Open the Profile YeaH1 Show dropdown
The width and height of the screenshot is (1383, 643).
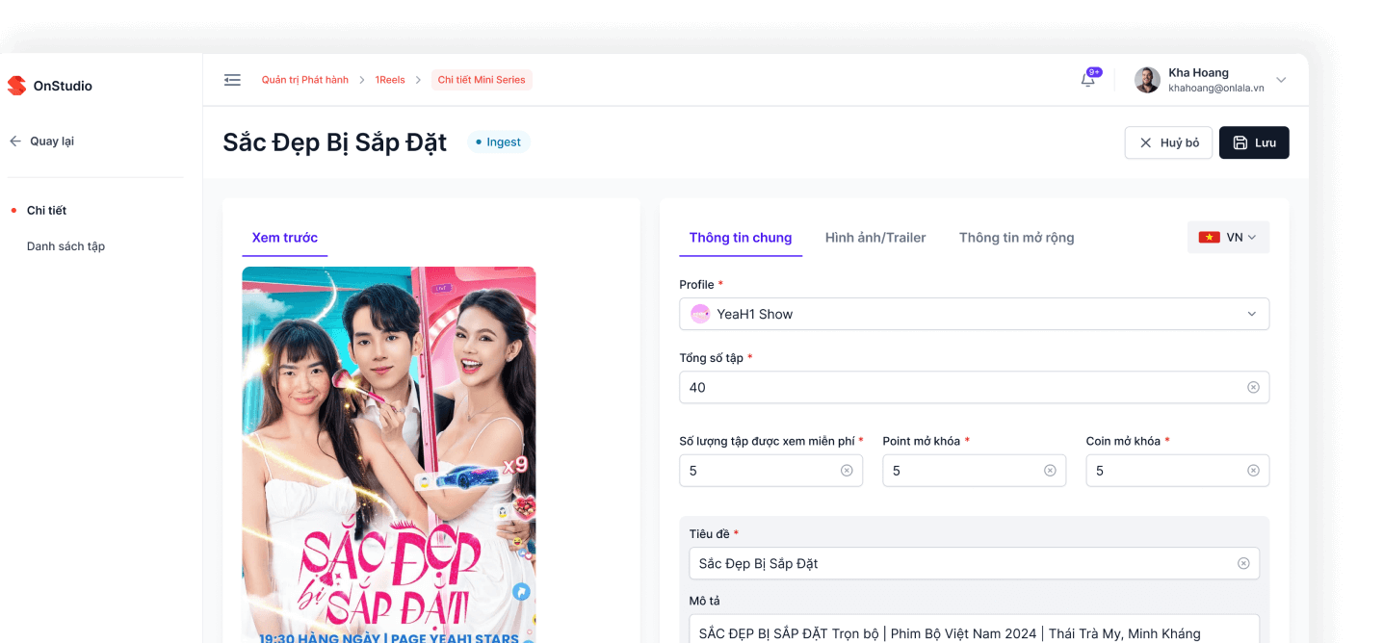pos(974,314)
